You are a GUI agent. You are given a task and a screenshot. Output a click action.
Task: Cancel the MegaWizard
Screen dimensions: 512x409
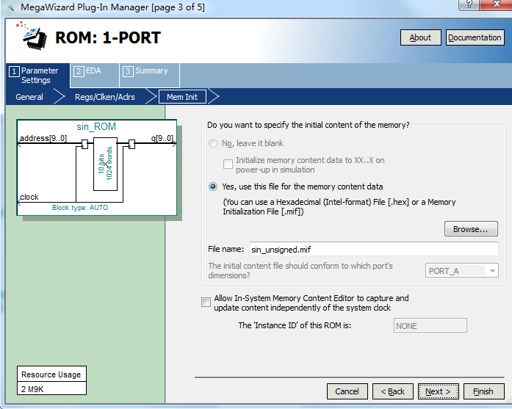click(x=347, y=391)
